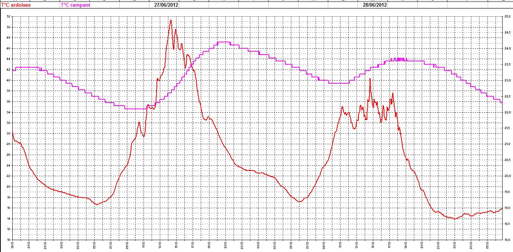
Task: Click the 20,0 label on right axis
Action: (x=507, y=176)
